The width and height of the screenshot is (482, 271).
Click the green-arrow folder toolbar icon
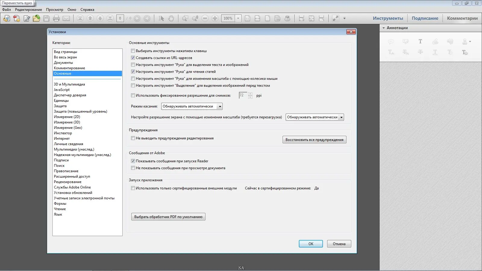pos(36,18)
